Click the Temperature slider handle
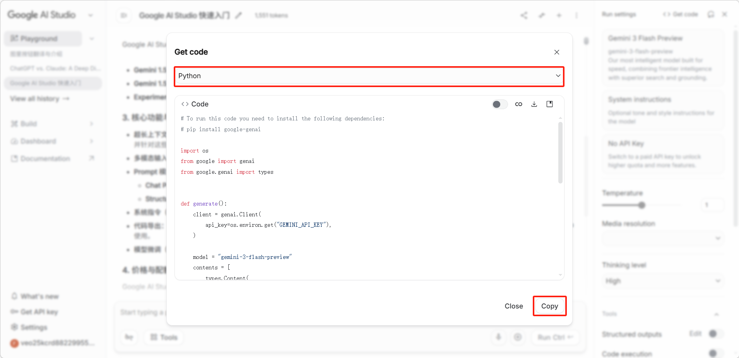The height and width of the screenshot is (358, 739). click(641, 205)
